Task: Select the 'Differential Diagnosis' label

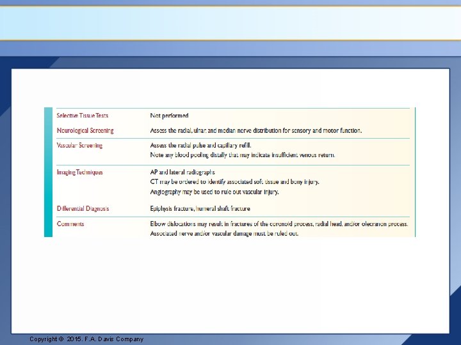Action: (x=83, y=208)
